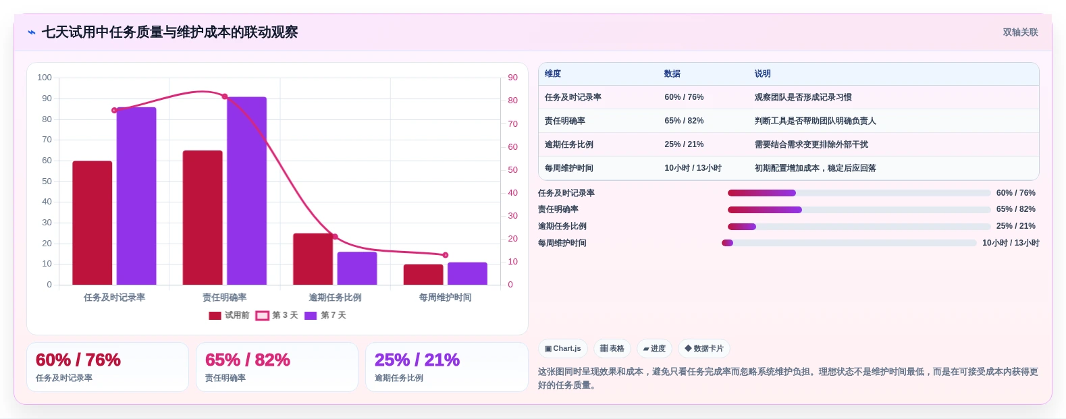Click the 进度 tag chip
Screen dimensions: 1066x419
654,349
